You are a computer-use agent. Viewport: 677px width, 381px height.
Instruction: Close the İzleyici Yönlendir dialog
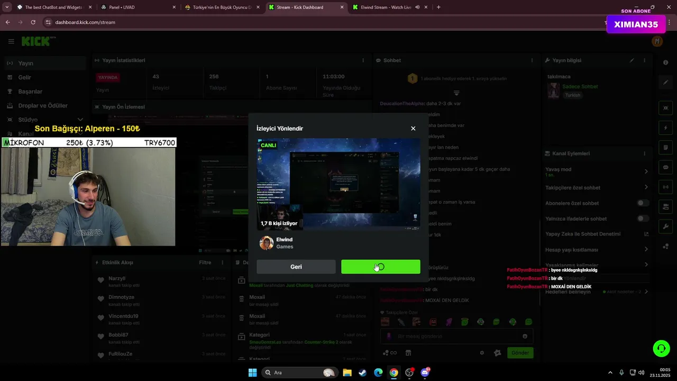[413, 129]
